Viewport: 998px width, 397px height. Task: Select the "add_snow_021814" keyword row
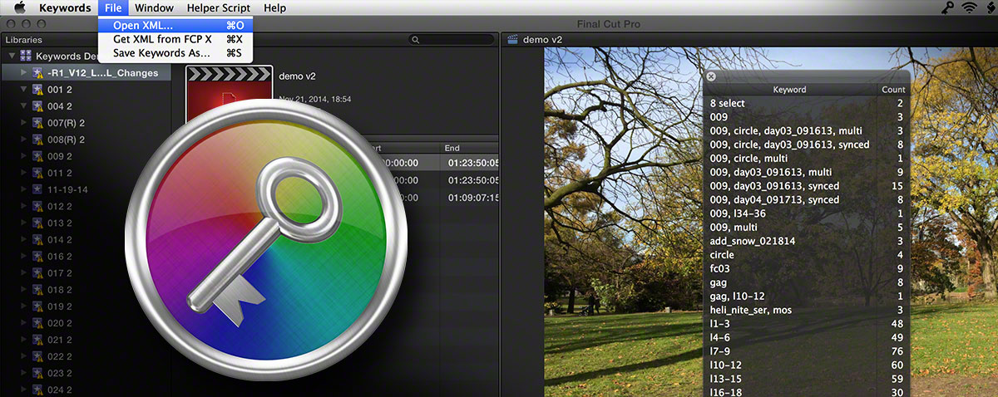[x=807, y=241]
